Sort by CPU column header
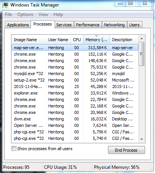Viewport: 155px width, 173px height. (x=77, y=40)
